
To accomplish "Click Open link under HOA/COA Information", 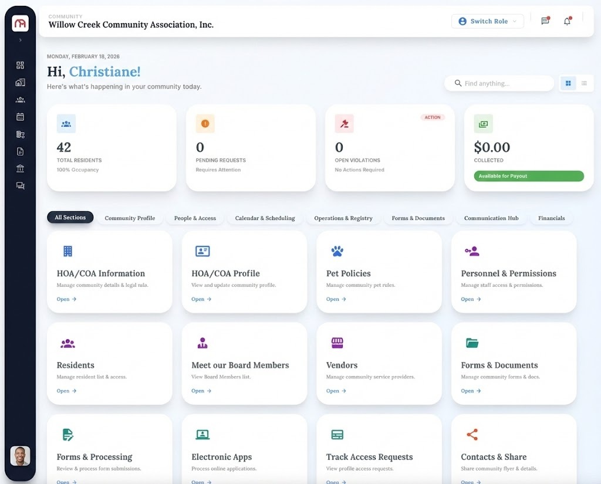I will click(x=66, y=299).
